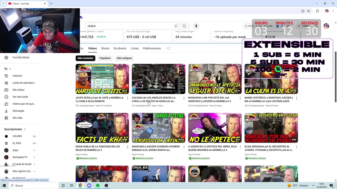Add CALVADA video to queue via list icon

click(x=181, y=74)
